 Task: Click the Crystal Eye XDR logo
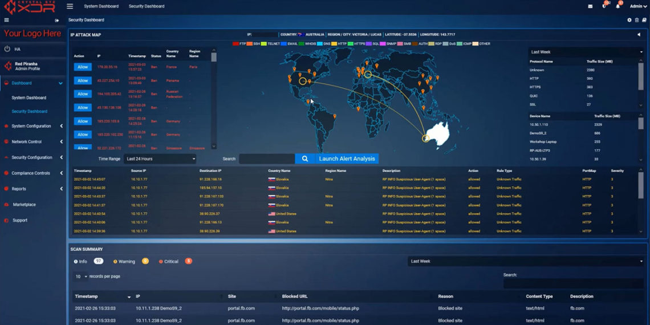point(30,7)
